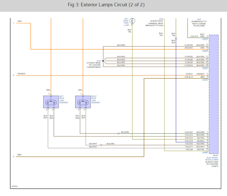Click the diagram number 203354
The width and height of the screenshot is (227, 196).
pos(15,186)
